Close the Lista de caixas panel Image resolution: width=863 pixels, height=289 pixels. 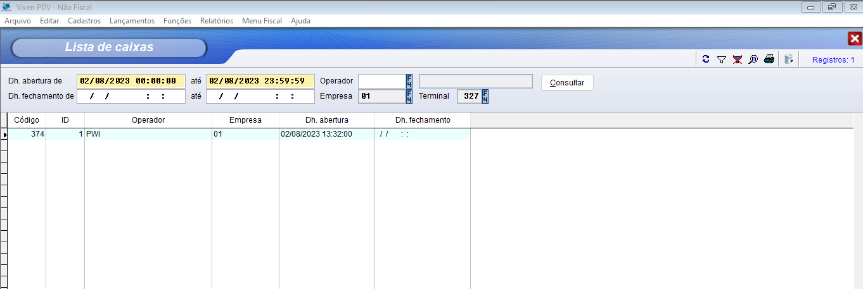(x=854, y=39)
